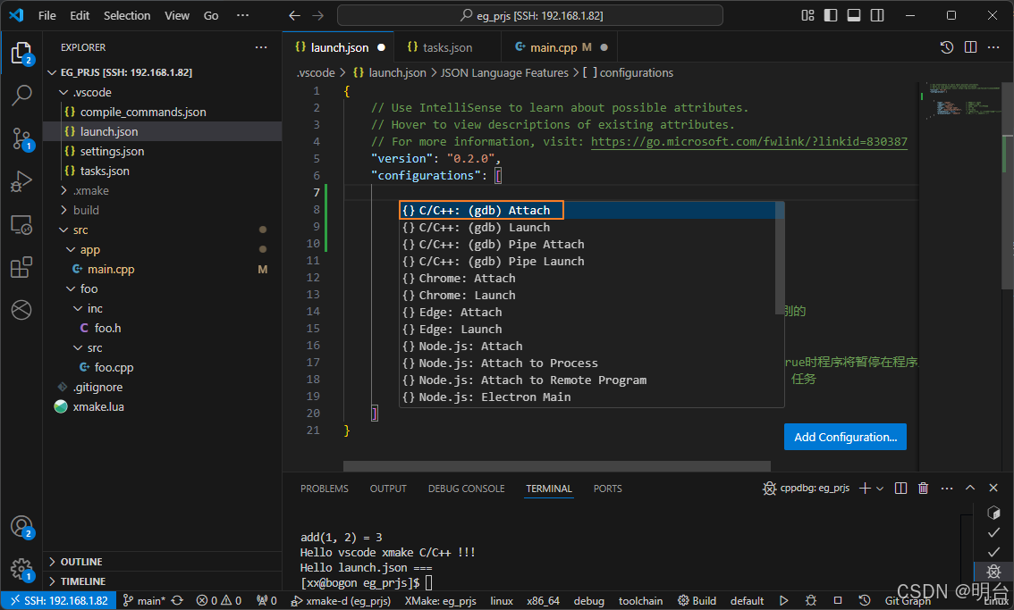
Task: Click the SSH: 192.168.1.82 remote indicator
Action: 59,601
